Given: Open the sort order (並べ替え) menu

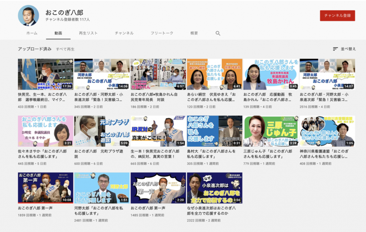Looking at the screenshot, I should [x=344, y=49].
